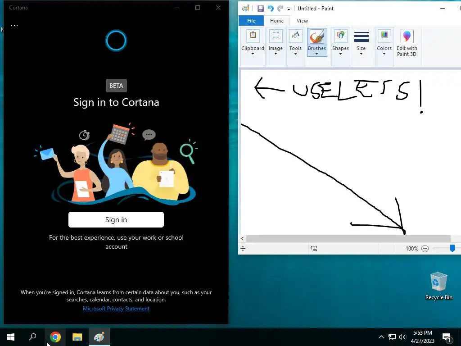
Task: Click the Save icon in Paint's title bar
Action: click(x=261, y=9)
